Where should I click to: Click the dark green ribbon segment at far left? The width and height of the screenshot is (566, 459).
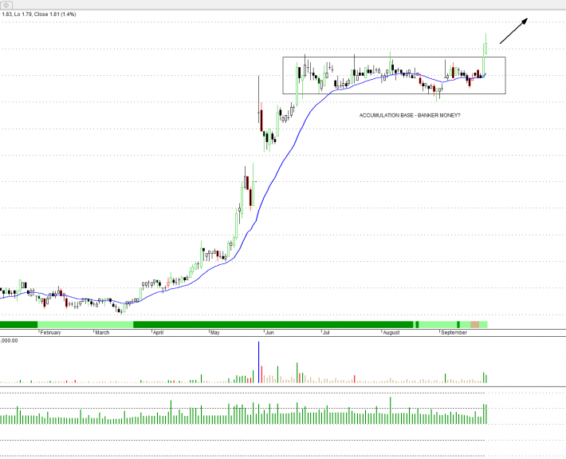click(x=18, y=324)
